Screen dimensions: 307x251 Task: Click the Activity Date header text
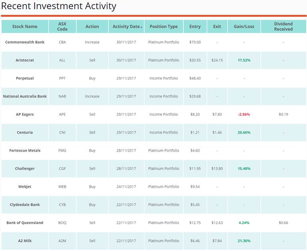point(126,26)
